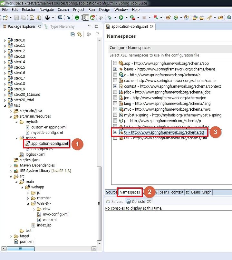Minimize the Package Explorer view
Viewport: 232px width, 260px height.
[x=90, y=26]
